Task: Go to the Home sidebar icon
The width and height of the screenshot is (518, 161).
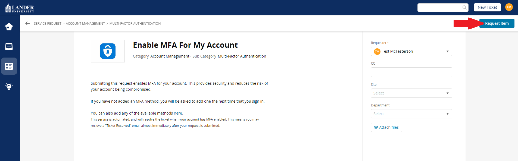Action: pyautogui.click(x=9, y=27)
